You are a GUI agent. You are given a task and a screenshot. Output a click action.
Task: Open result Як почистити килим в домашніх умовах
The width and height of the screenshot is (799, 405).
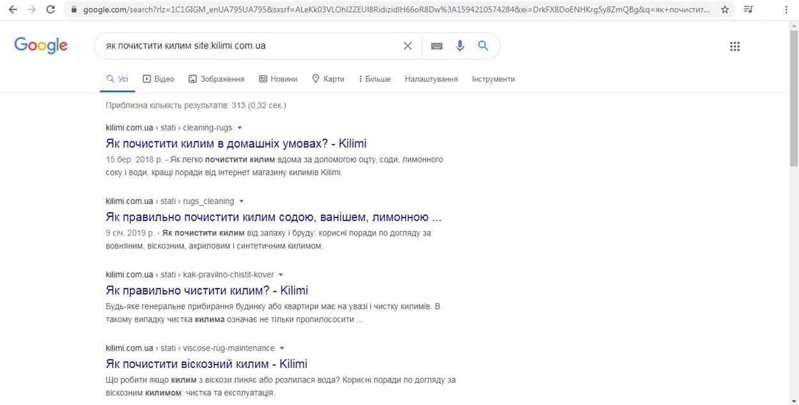pyautogui.click(x=236, y=143)
